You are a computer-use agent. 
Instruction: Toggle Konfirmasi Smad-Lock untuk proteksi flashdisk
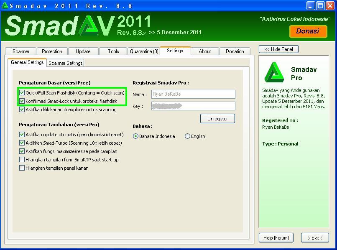pyautogui.click(x=22, y=101)
